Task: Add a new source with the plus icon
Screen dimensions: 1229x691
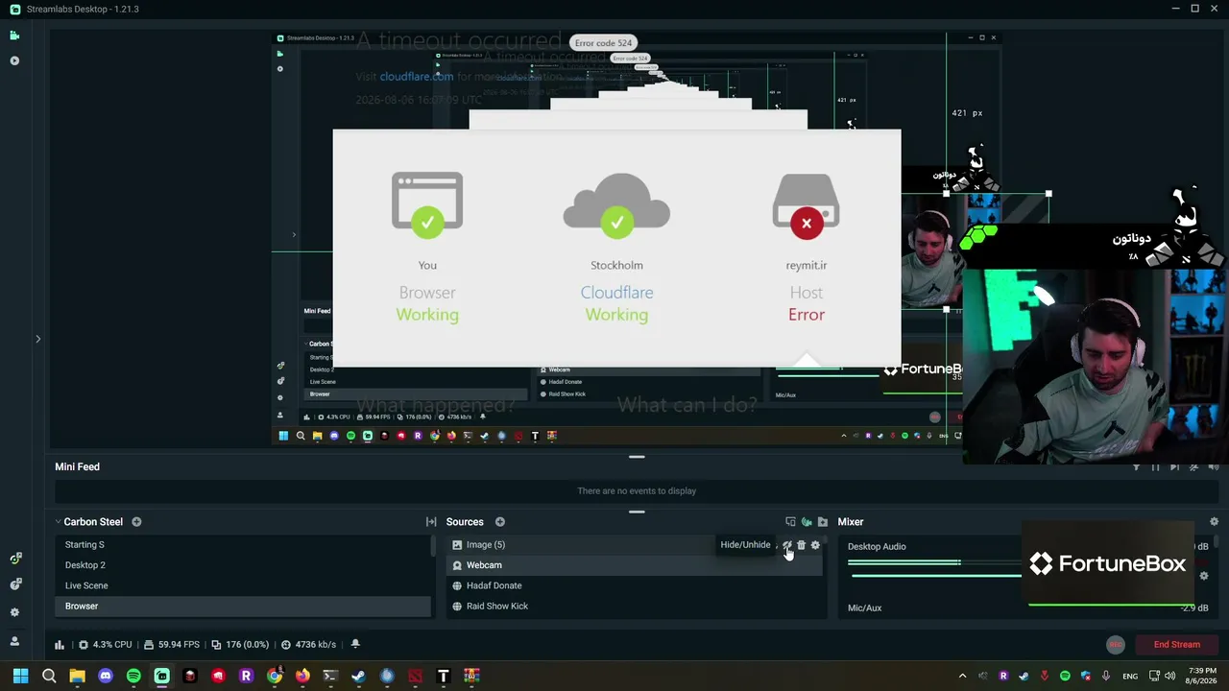Action: point(500,522)
